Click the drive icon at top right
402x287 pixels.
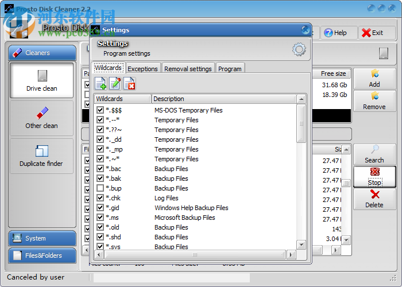[x=383, y=53]
